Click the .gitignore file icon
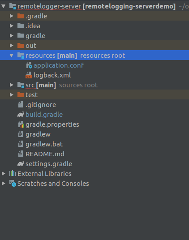Viewport: 189px width, 240px height. pos(21,105)
